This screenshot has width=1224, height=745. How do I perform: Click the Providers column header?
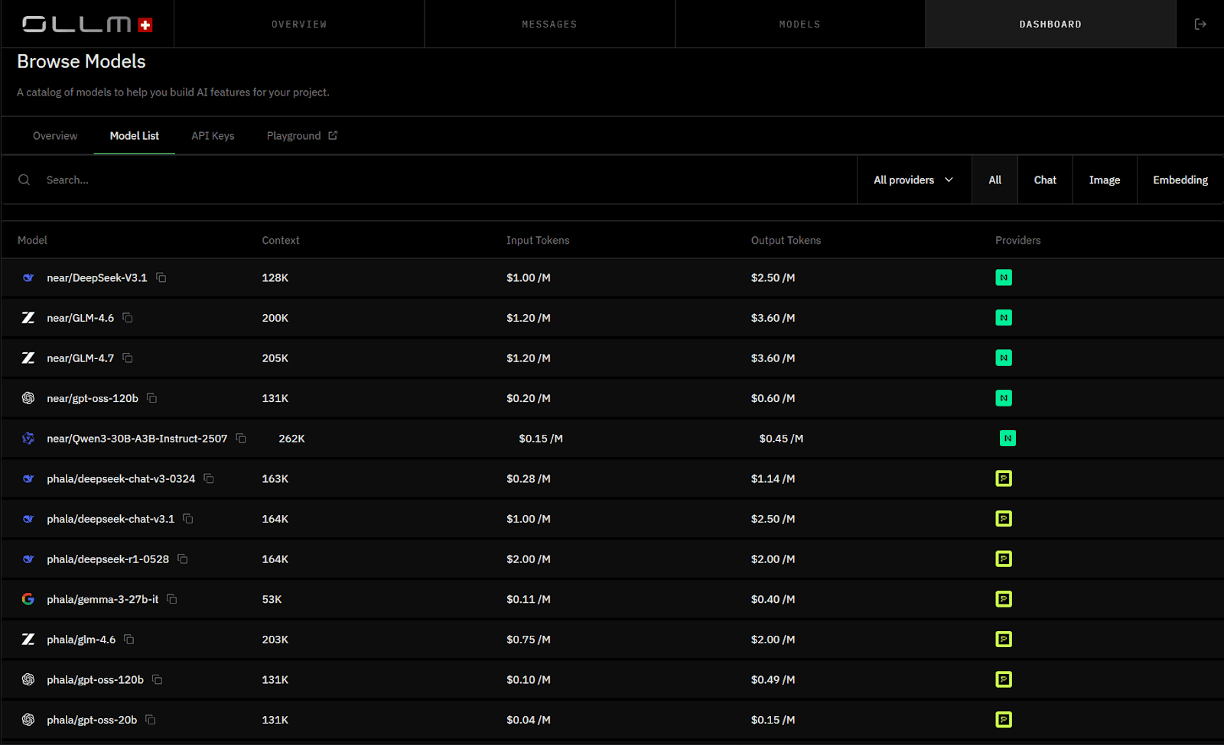(x=1017, y=240)
